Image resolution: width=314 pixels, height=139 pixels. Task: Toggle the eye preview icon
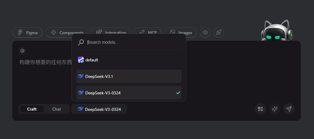pos(205,32)
